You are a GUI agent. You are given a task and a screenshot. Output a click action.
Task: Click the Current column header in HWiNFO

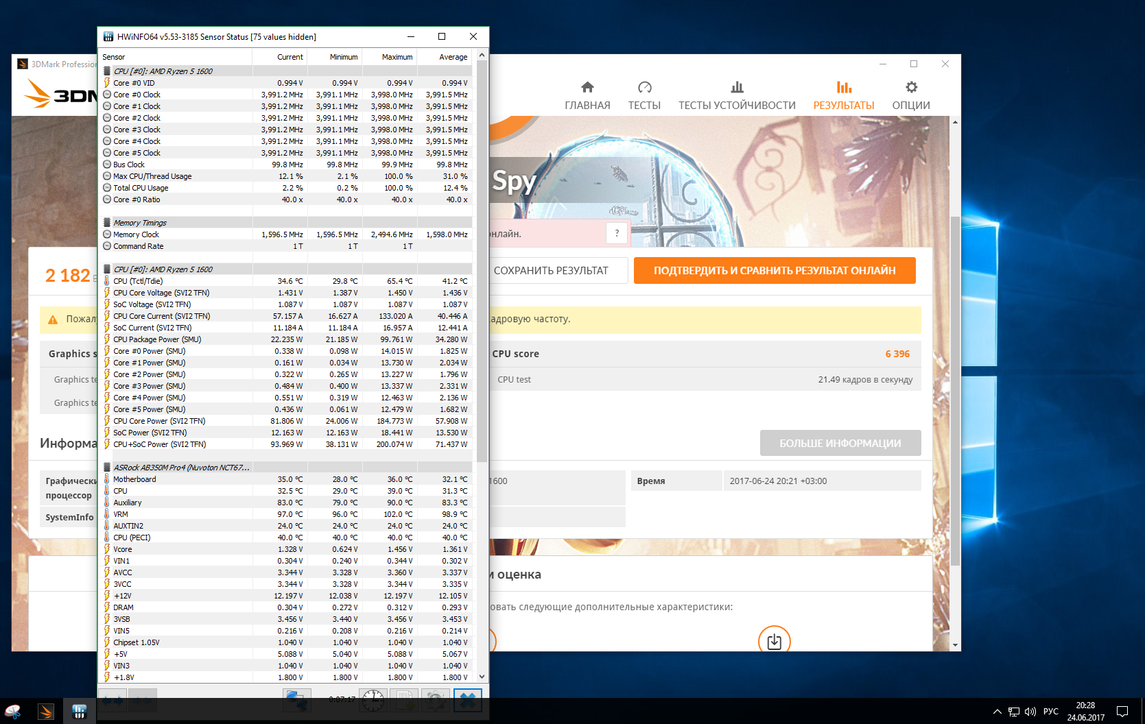[280, 57]
